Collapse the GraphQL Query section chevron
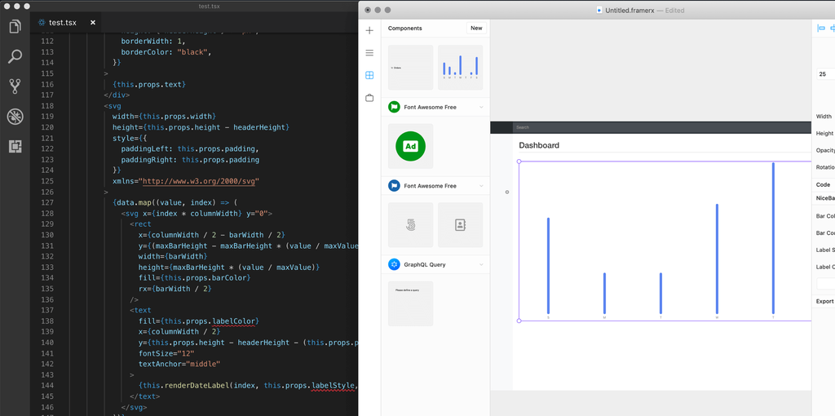 tap(481, 264)
